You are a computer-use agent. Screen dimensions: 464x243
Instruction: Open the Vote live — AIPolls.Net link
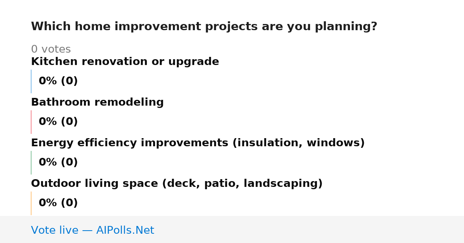point(92,230)
